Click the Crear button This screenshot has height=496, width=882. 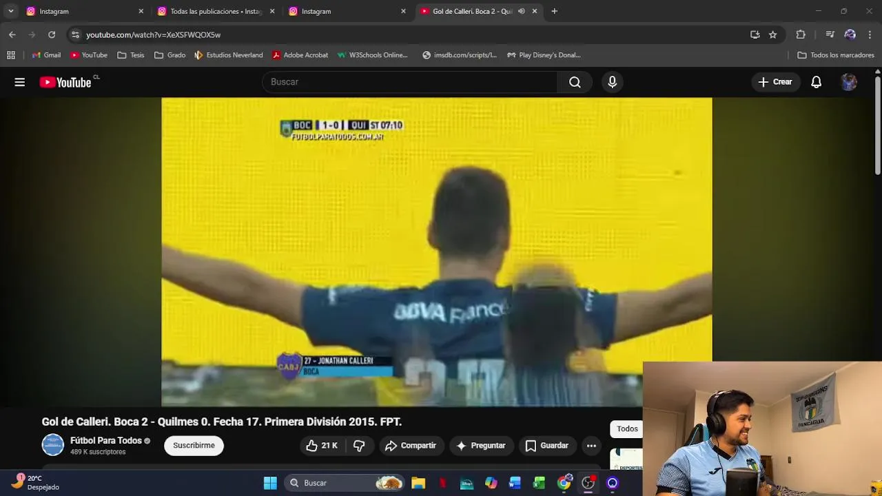775,82
